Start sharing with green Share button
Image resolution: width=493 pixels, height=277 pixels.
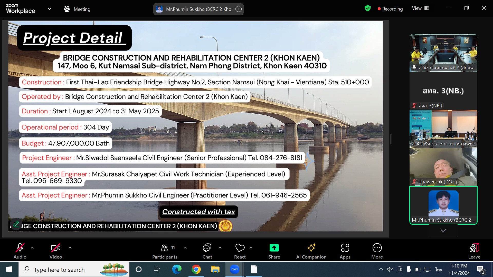pos(274,251)
